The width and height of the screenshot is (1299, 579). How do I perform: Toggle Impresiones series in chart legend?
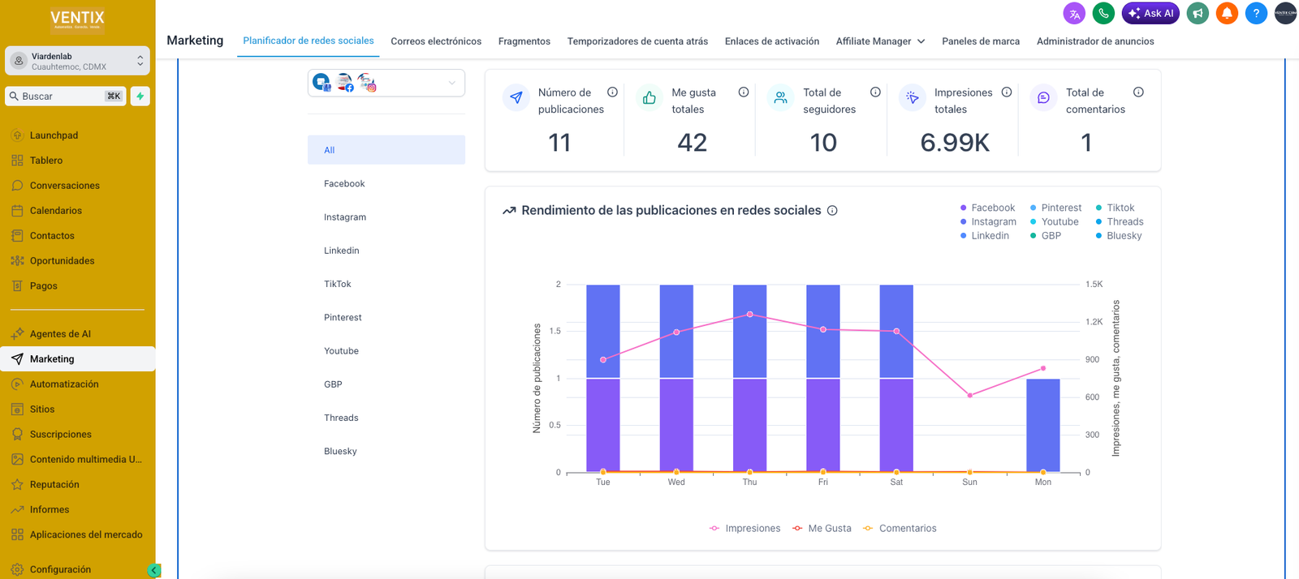[x=744, y=528]
